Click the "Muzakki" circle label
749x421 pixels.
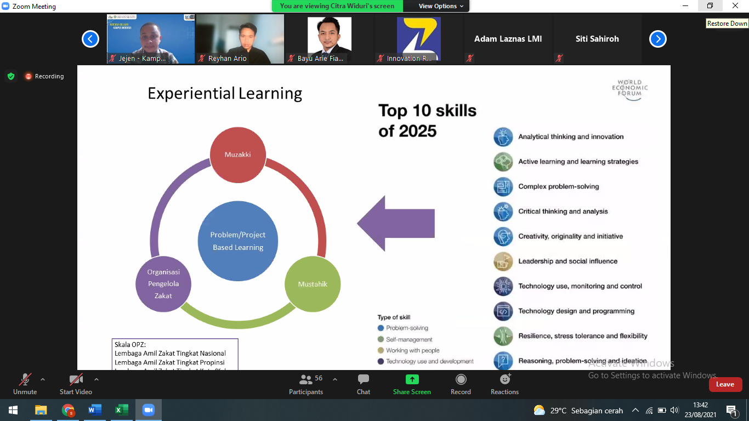[238, 155]
